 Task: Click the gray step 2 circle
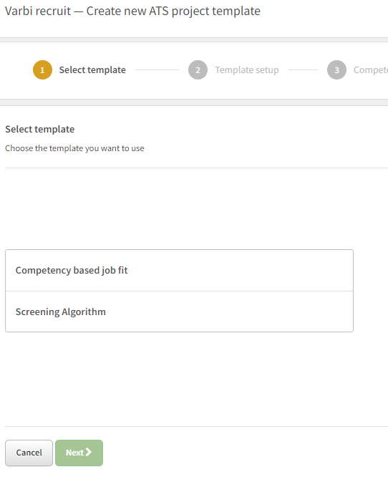(198, 69)
